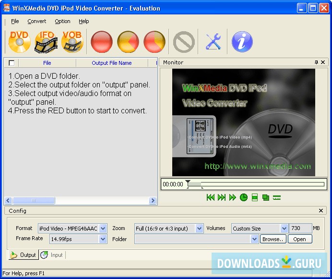Open the blue info (about) icon
This screenshot has height=279, width=332.
(x=242, y=42)
